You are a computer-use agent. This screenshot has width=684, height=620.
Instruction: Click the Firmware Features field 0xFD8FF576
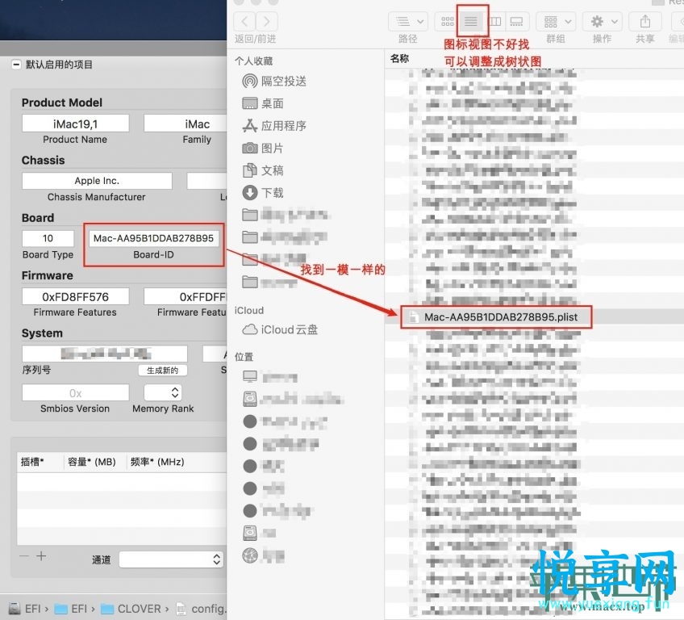(x=76, y=297)
